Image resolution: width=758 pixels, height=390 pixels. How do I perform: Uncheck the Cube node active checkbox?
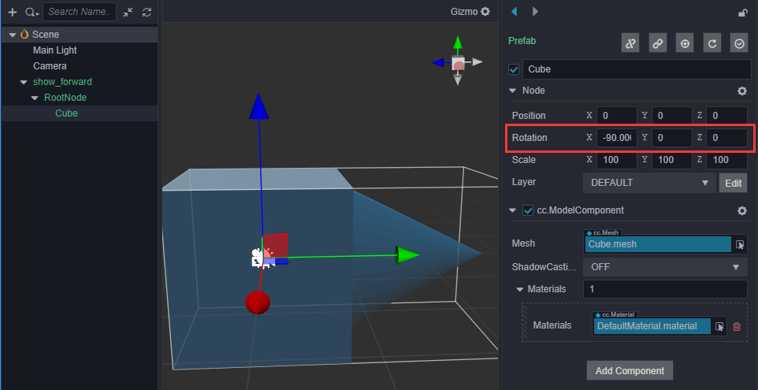pos(514,69)
